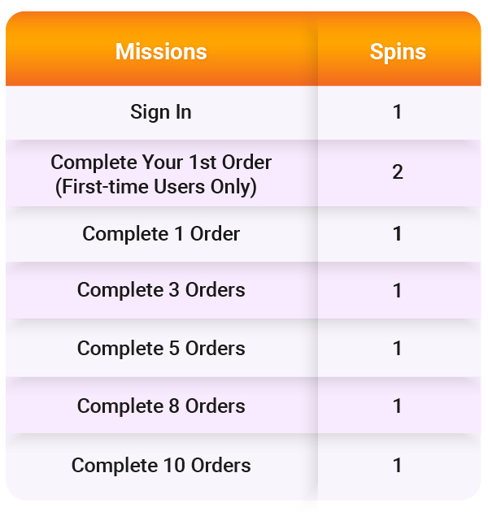Click the spin count for Complete 5 Orders
488x512 pixels.
(398, 348)
